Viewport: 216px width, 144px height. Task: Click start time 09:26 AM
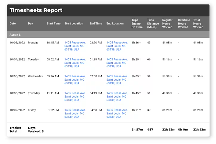pos(53,76)
